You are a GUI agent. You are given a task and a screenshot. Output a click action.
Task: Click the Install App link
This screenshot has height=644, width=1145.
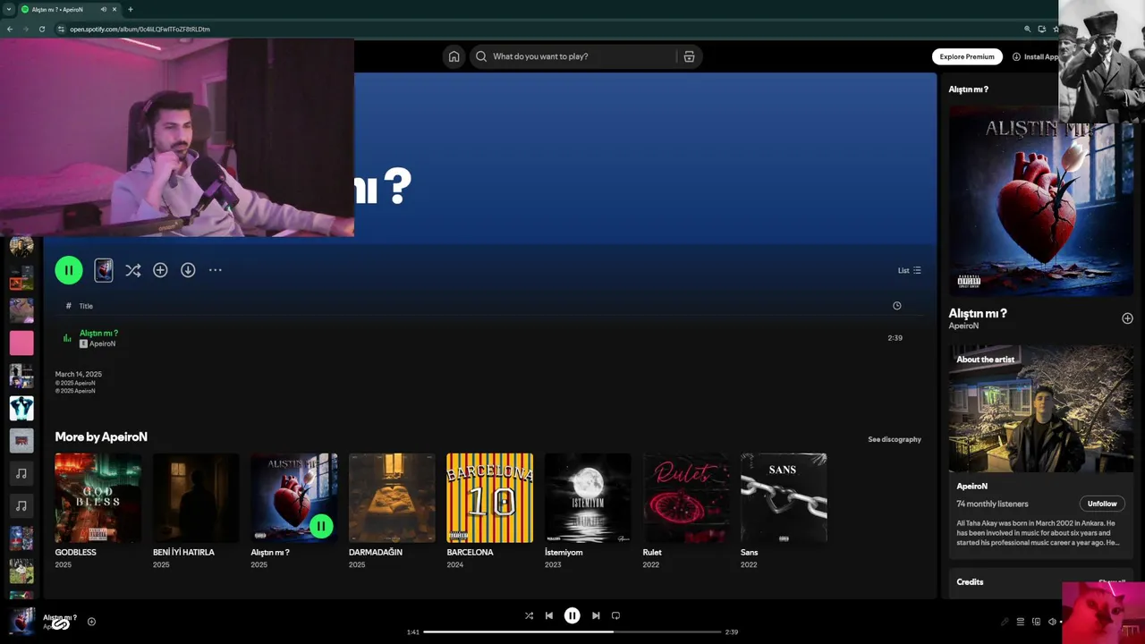pyautogui.click(x=1035, y=56)
